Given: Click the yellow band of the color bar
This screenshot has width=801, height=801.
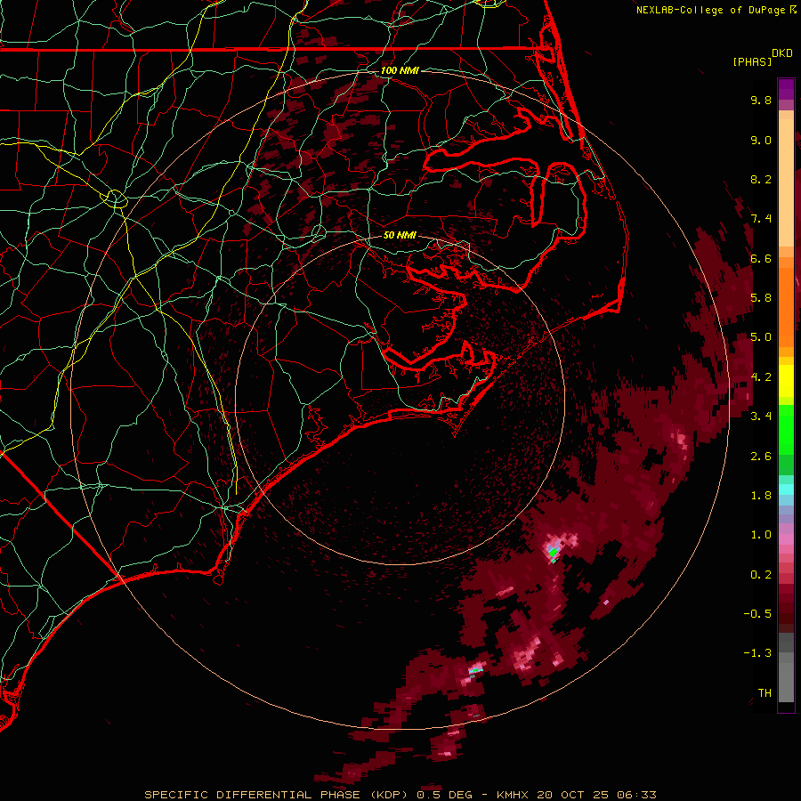Looking at the screenshot, I should (x=786, y=381).
